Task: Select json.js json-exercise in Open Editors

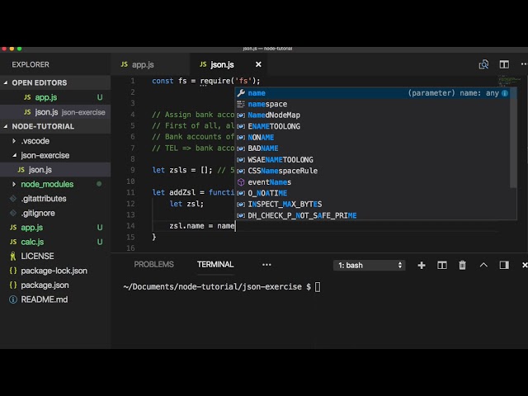Action: 55,112
